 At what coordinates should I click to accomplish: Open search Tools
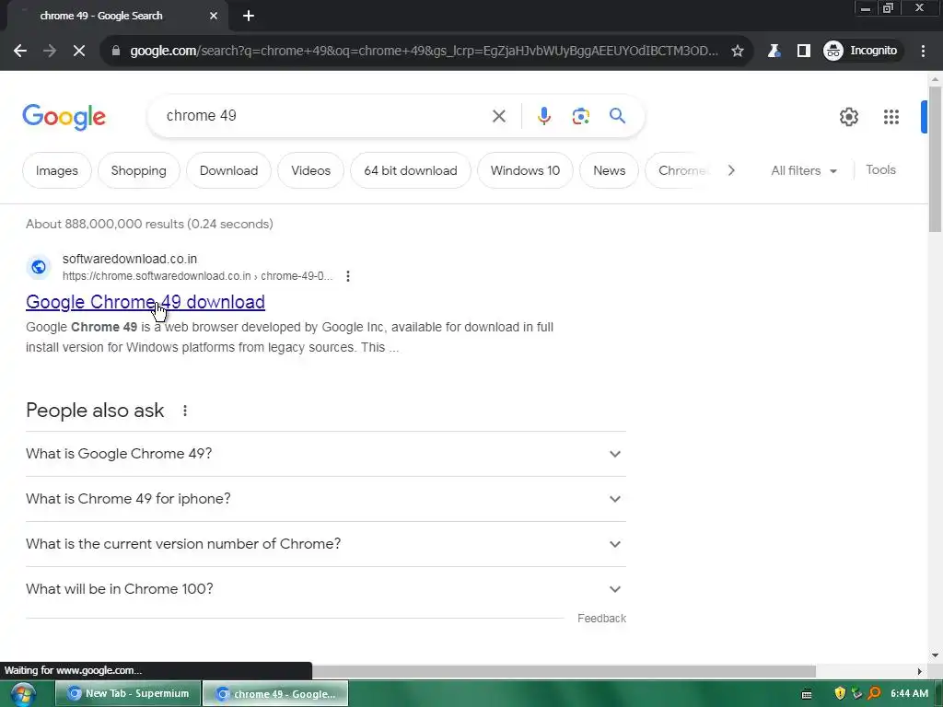(880, 170)
